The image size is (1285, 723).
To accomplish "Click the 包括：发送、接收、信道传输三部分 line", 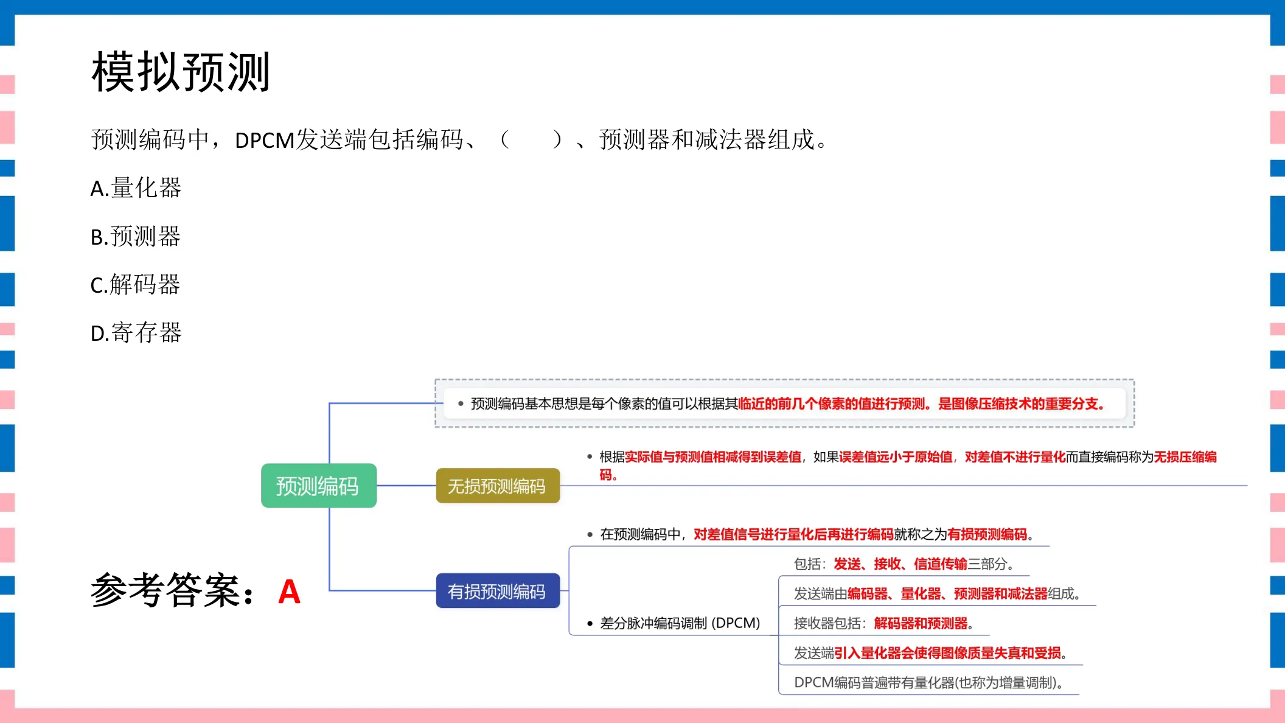I will click(904, 564).
